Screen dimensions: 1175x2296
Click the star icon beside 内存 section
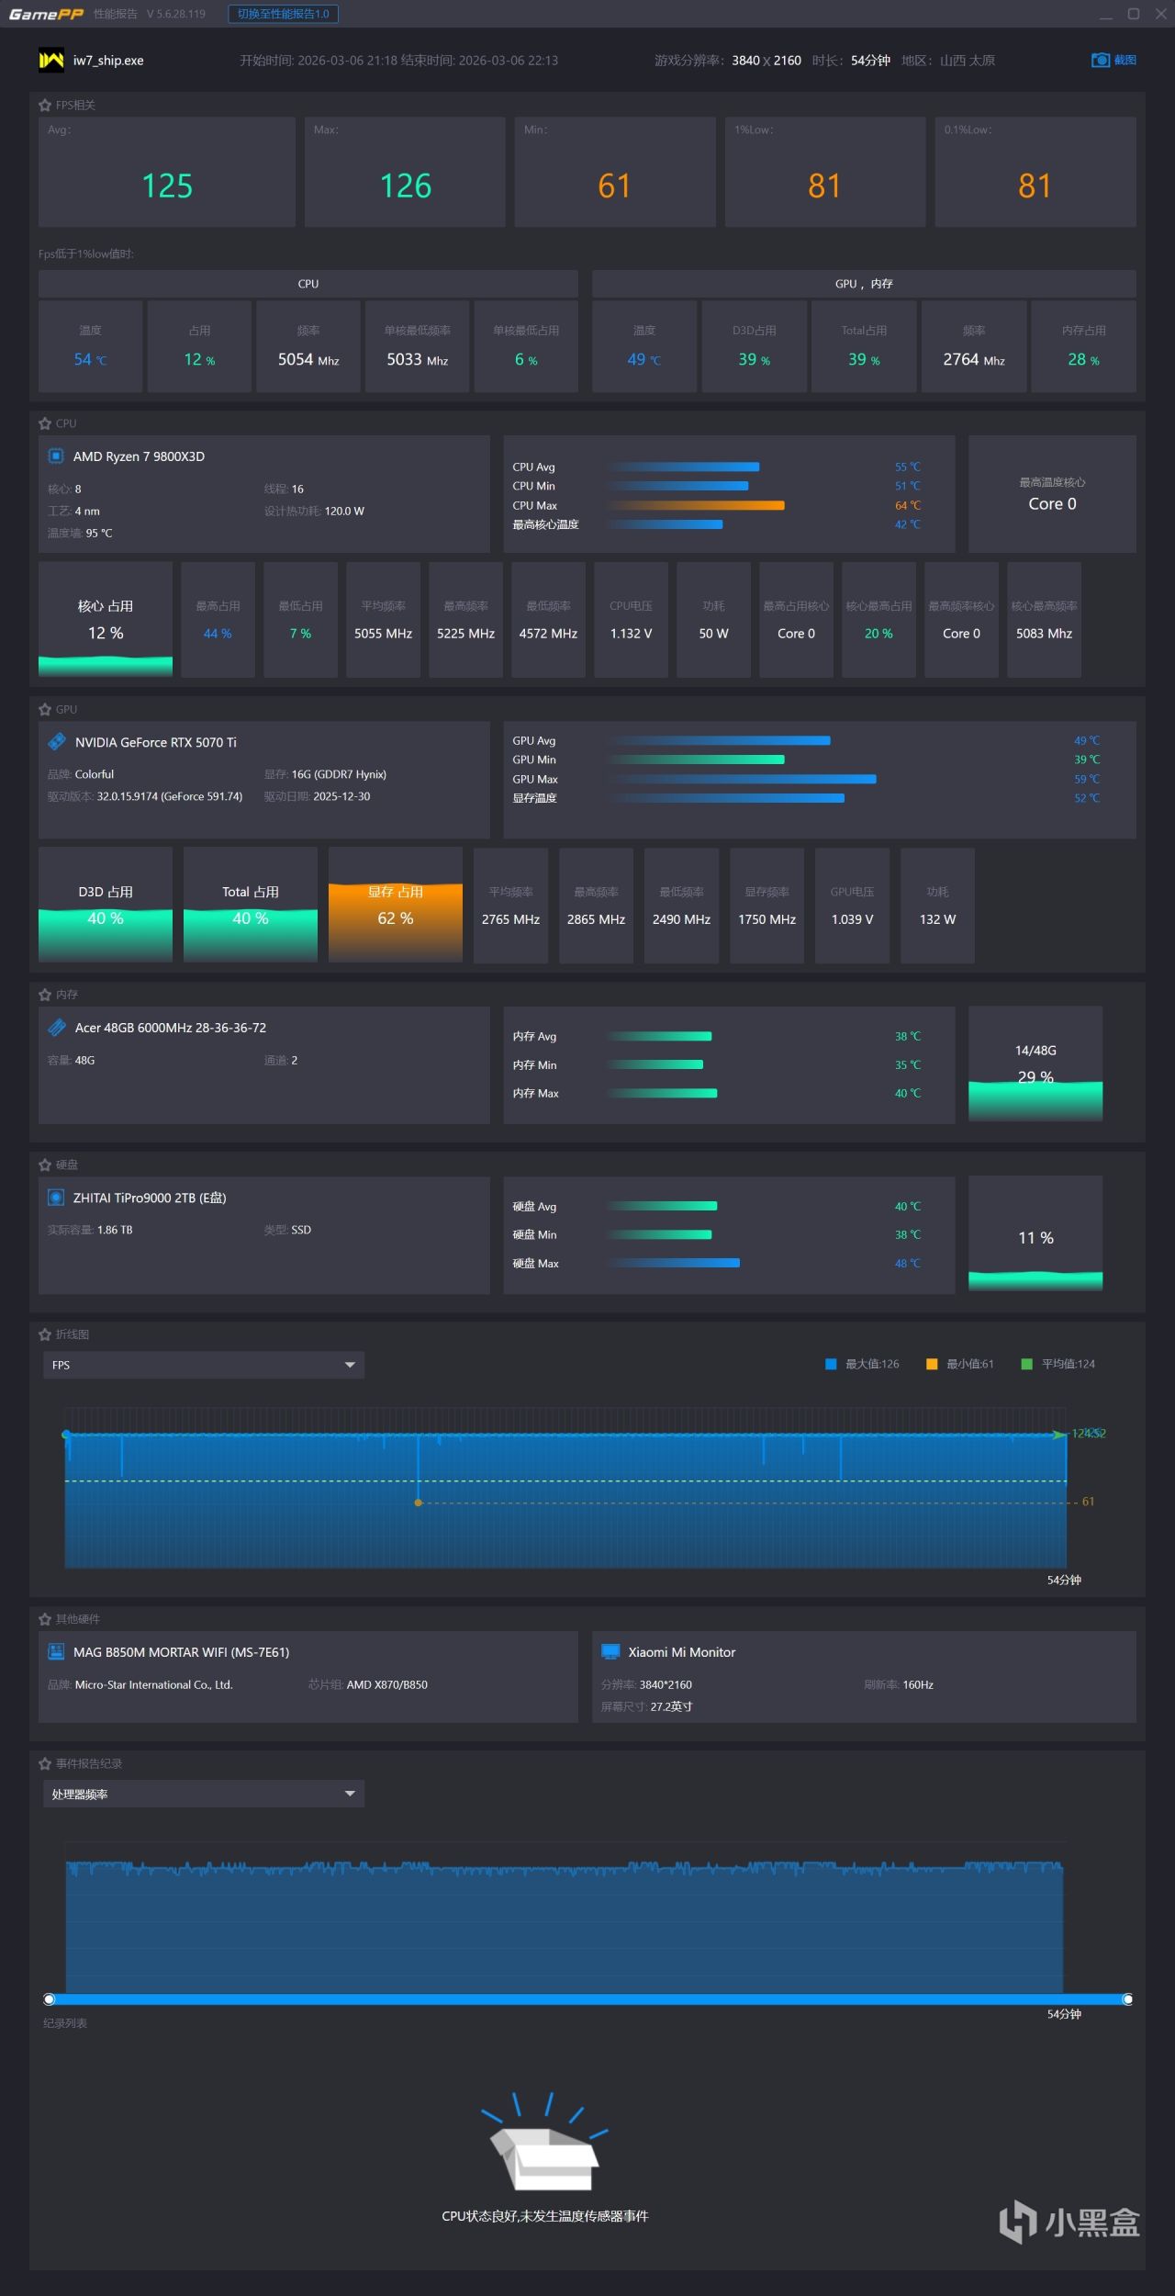tap(45, 996)
